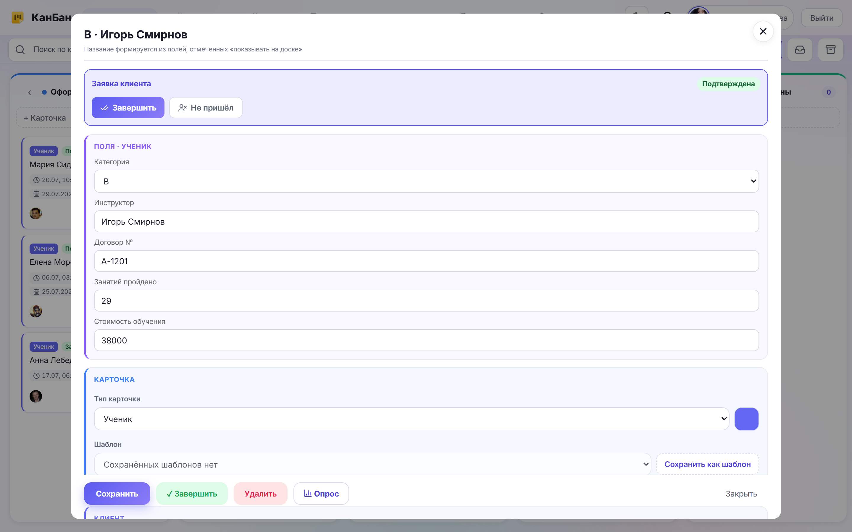Open the Тип карточки dropdown
The image size is (852, 532).
point(412,419)
